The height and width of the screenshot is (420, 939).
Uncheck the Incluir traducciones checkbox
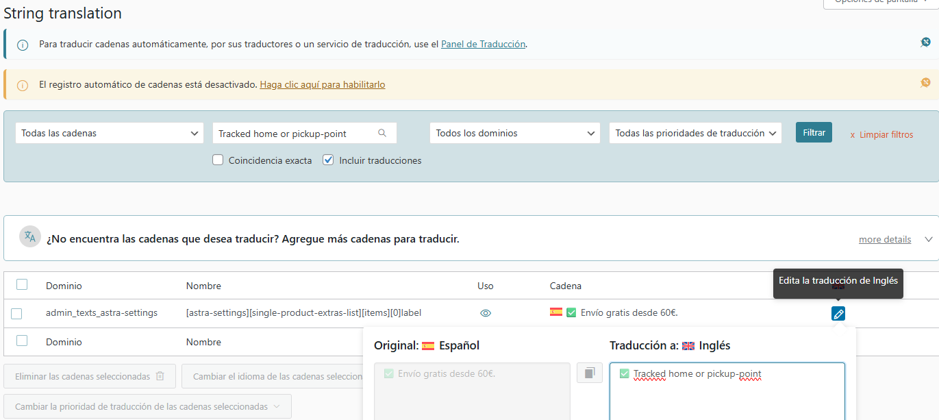pyautogui.click(x=328, y=160)
